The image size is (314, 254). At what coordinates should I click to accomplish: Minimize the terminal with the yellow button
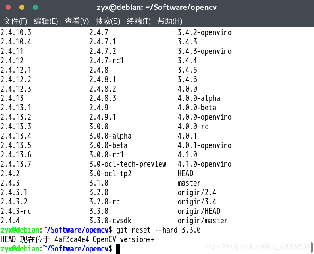(x=22, y=7)
